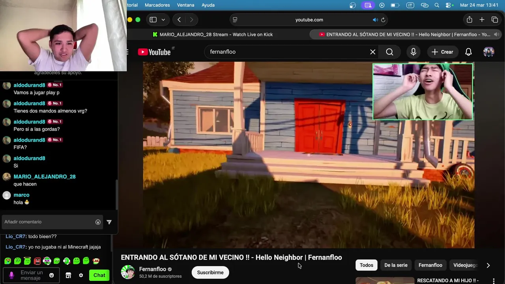Click the Crear button
The width and height of the screenshot is (505, 284).
pyautogui.click(x=442, y=52)
